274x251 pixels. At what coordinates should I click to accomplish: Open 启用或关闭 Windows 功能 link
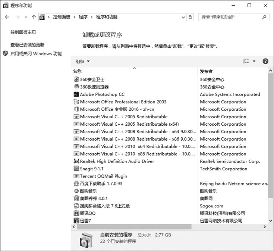pos(36,53)
